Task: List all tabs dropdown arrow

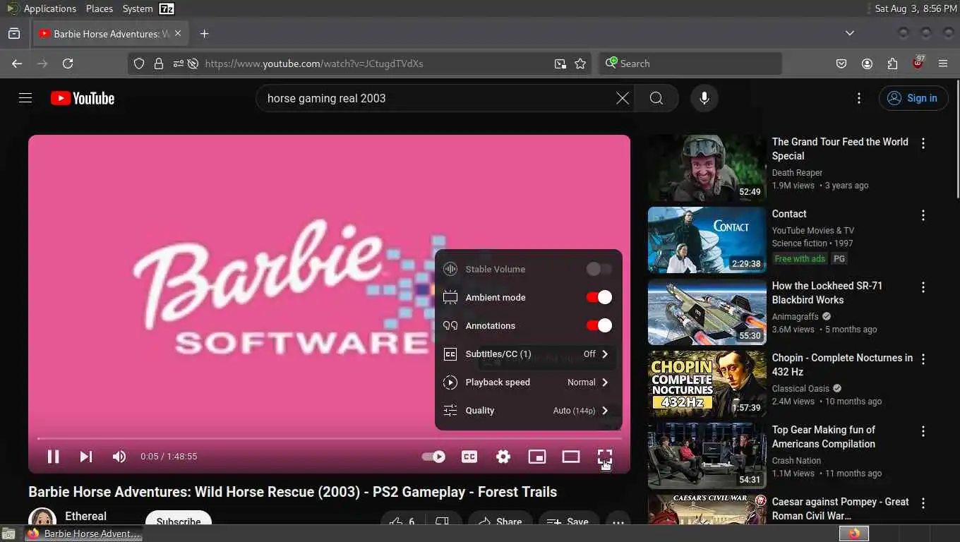Action: click(x=850, y=33)
